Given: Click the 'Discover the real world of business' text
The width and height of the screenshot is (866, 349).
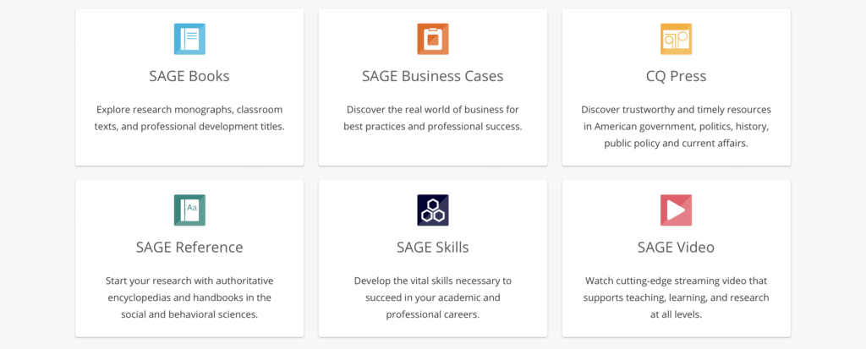Looking at the screenshot, I should 432,117.
